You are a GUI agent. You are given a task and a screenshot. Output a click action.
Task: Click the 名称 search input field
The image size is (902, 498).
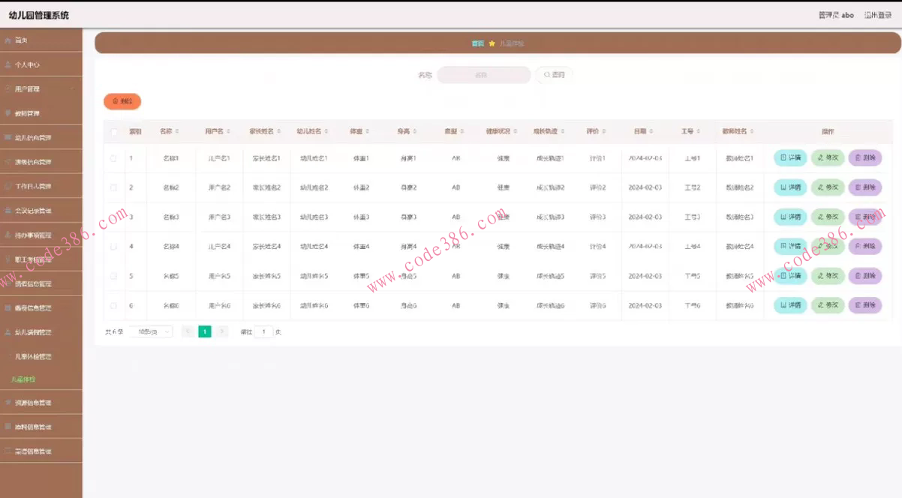coord(483,75)
